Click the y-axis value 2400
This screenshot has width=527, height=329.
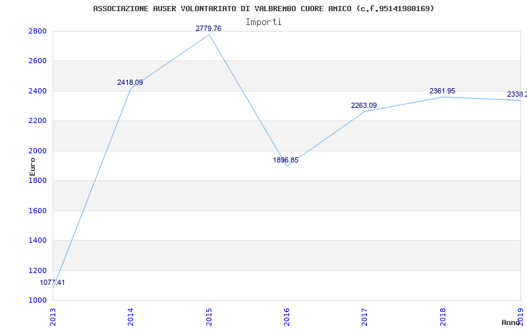[38, 91]
